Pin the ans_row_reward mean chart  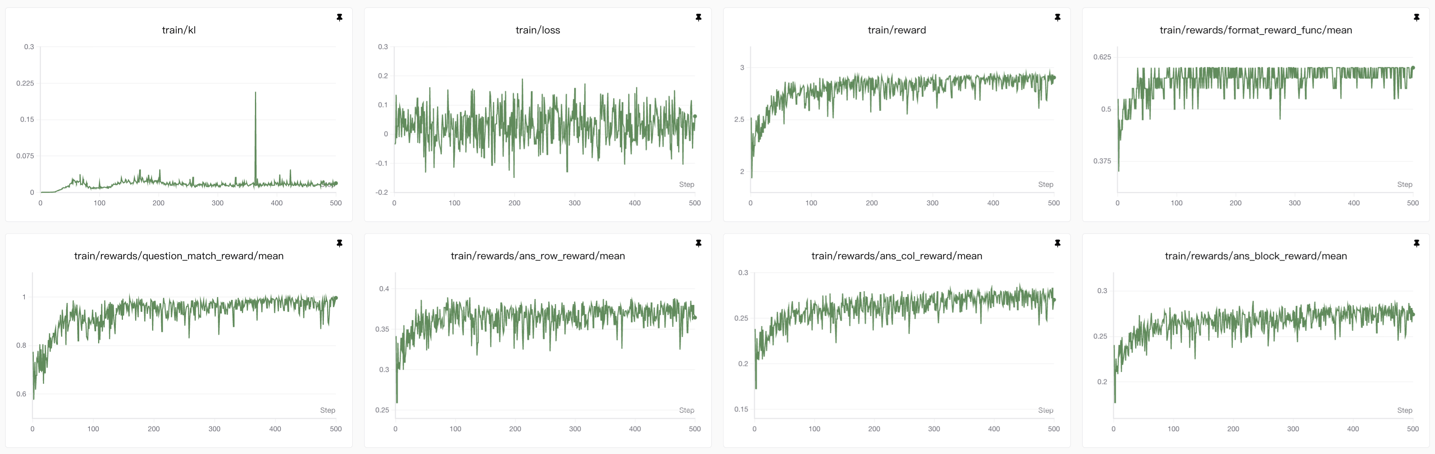pos(698,244)
